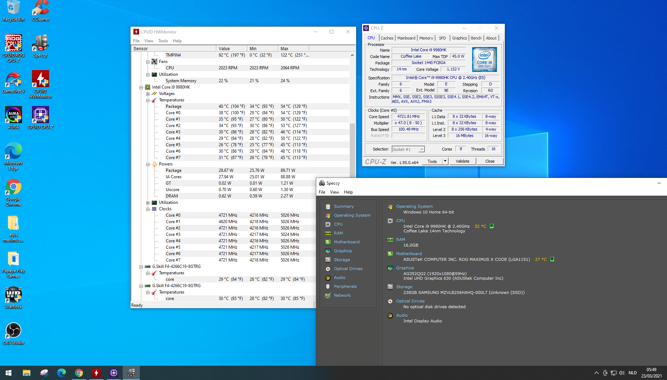Open RAM section in Speccy sidebar
The width and height of the screenshot is (667, 380).
point(338,233)
